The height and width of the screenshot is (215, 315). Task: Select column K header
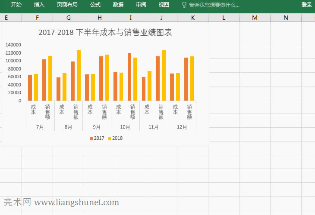click(x=193, y=18)
